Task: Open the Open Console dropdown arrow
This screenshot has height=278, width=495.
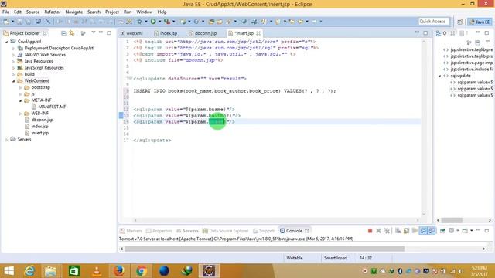Action: (x=471, y=231)
